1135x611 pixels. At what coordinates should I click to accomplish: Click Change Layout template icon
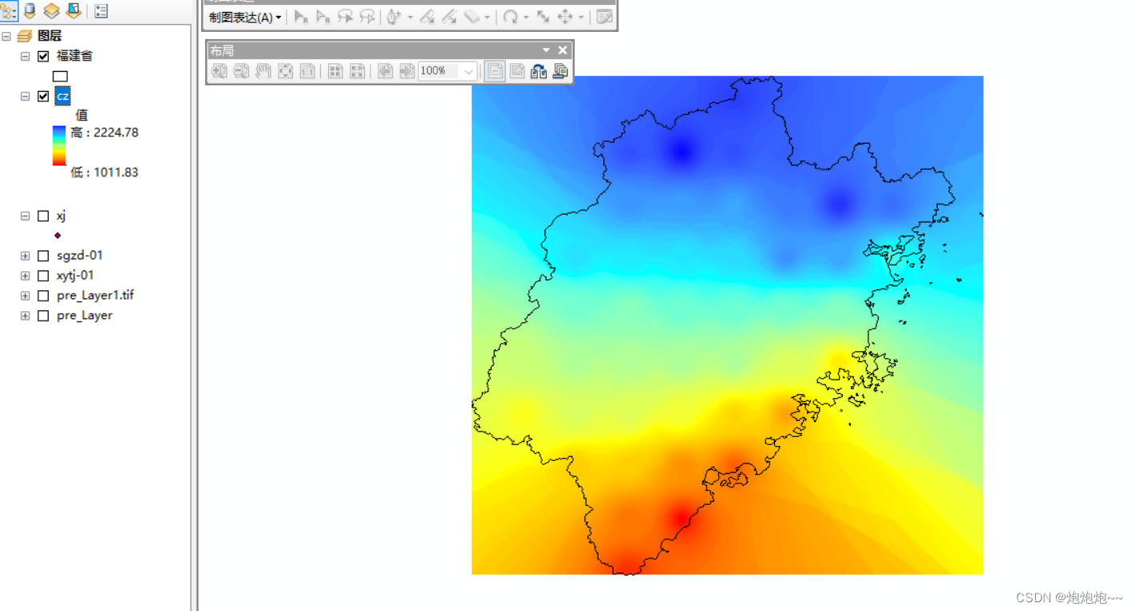539,71
